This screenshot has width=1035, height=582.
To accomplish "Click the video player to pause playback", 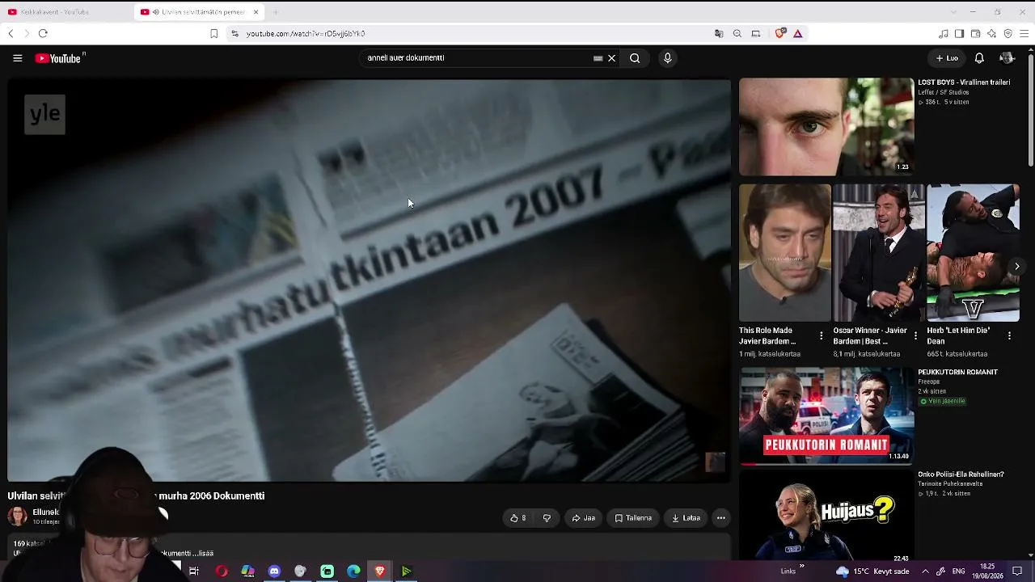I will tap(369, 280).
